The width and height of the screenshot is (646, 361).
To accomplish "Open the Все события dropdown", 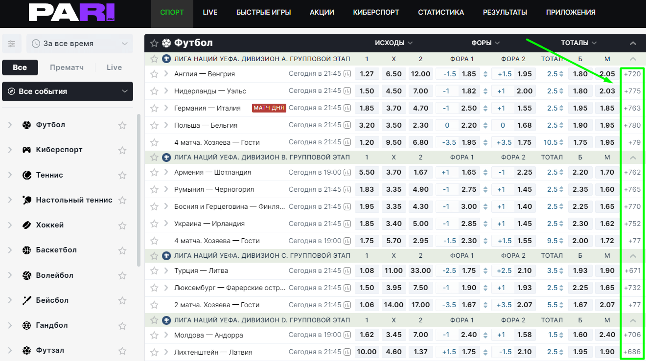I will click(68, 91).
